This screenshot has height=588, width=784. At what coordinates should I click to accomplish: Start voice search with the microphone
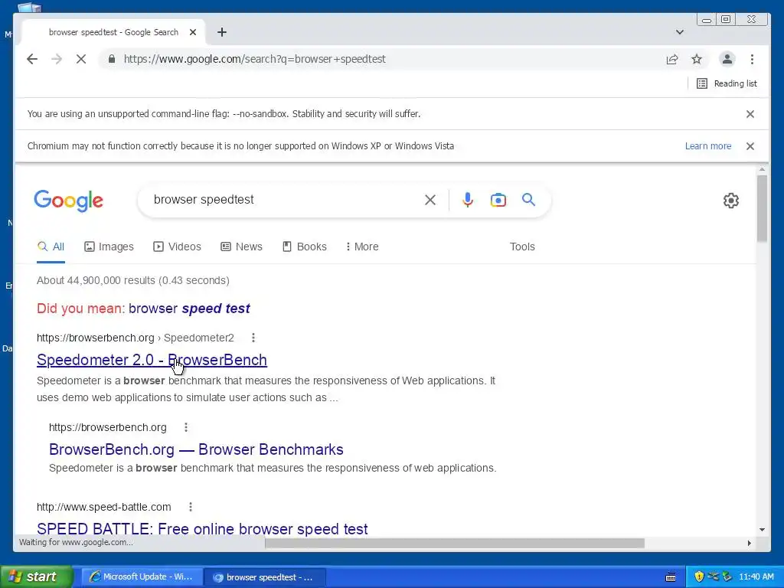tap(468, 200)
